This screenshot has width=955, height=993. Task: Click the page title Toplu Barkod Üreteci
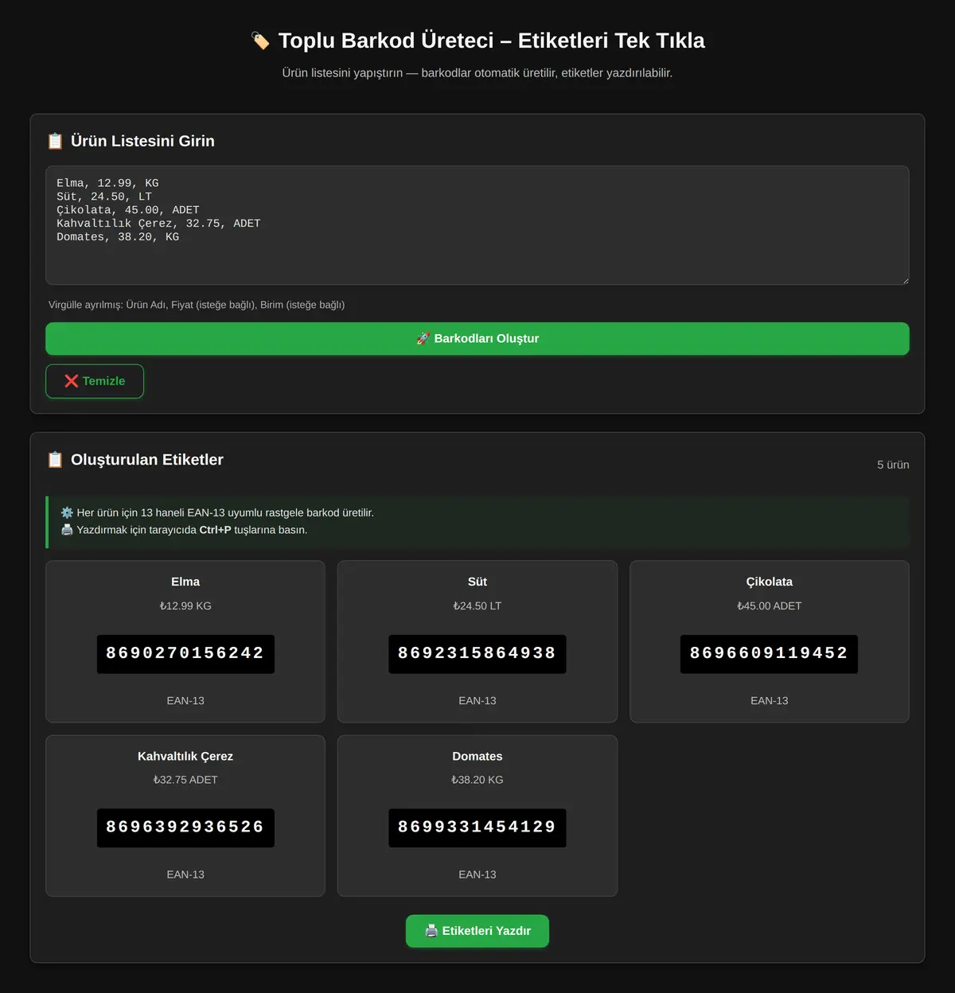coord(492,41)
